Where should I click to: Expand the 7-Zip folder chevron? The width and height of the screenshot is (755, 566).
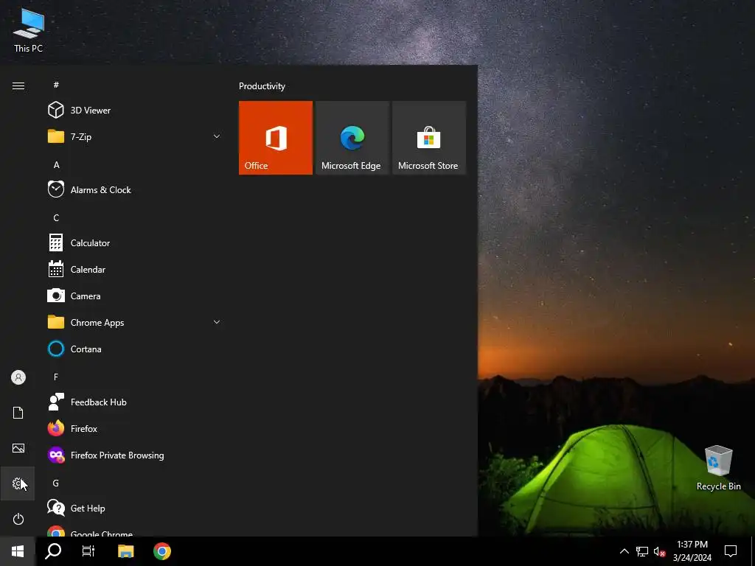point(217,136)
